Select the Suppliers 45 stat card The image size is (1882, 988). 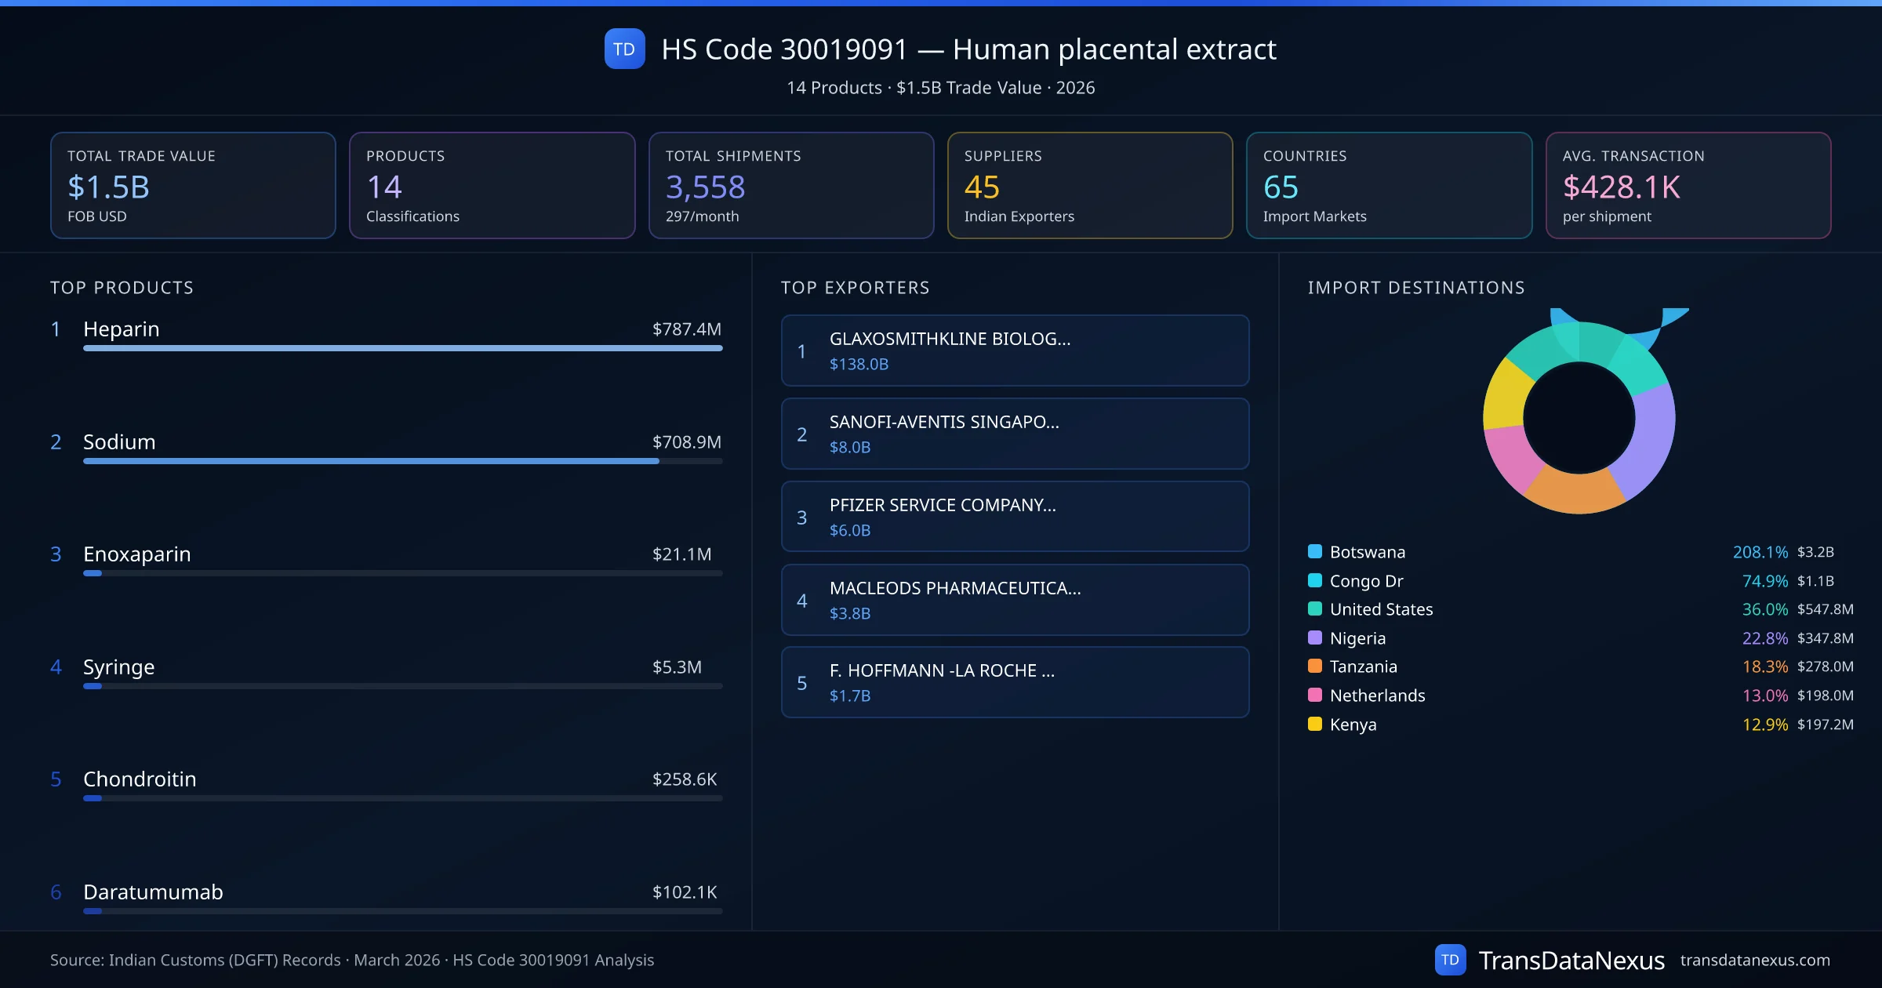tap(1089, 185)
